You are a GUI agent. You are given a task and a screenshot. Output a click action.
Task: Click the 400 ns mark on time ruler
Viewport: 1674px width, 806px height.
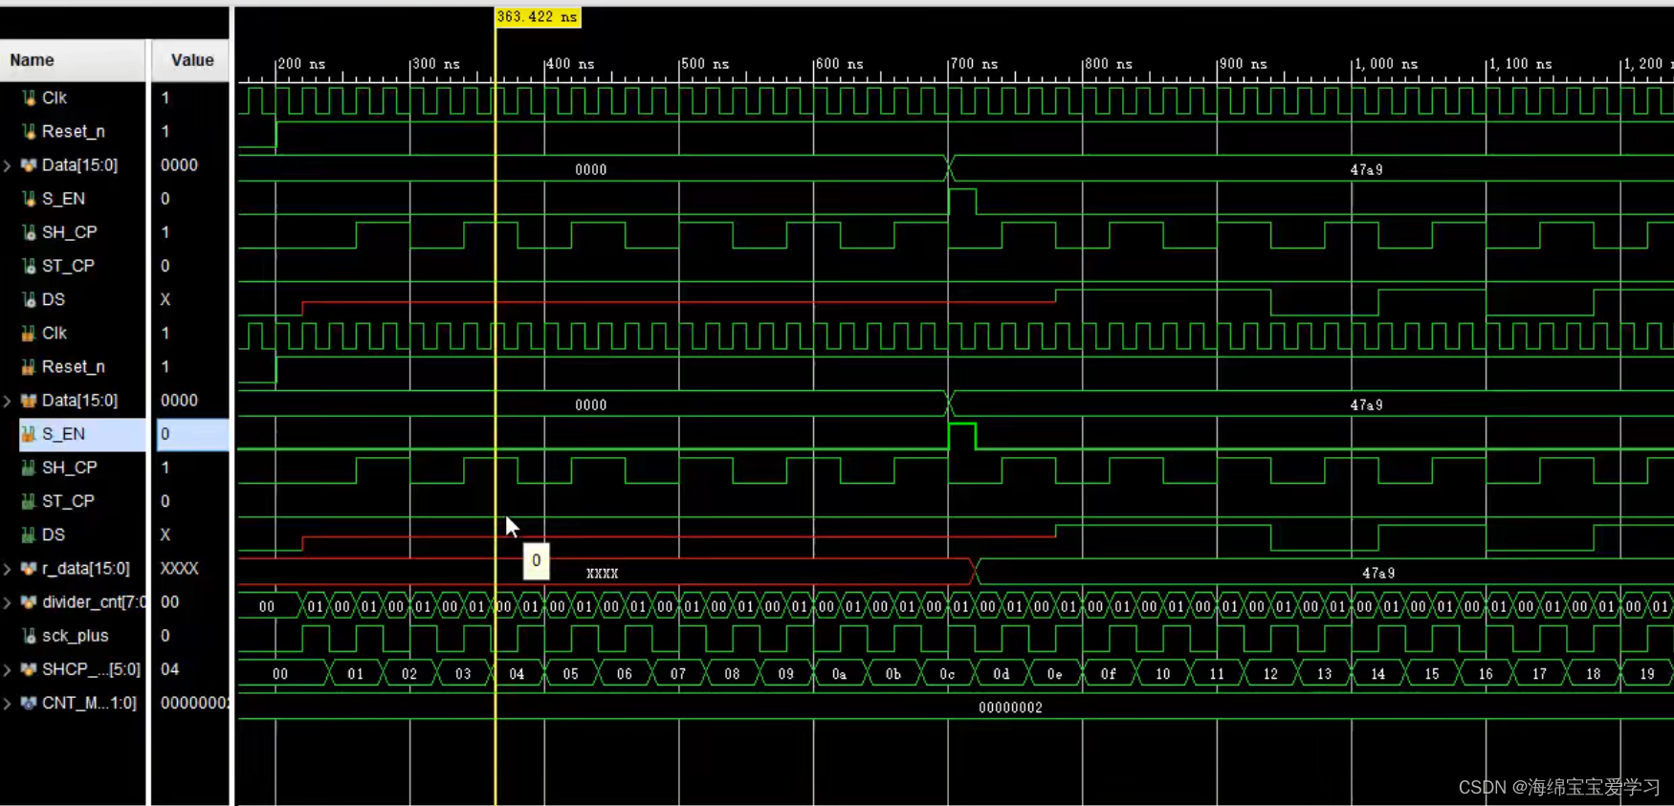pyautogui.click(x=570, y=64)
